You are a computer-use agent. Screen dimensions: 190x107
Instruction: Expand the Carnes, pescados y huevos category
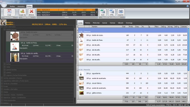pyautogui.click(x=2, y=78)
